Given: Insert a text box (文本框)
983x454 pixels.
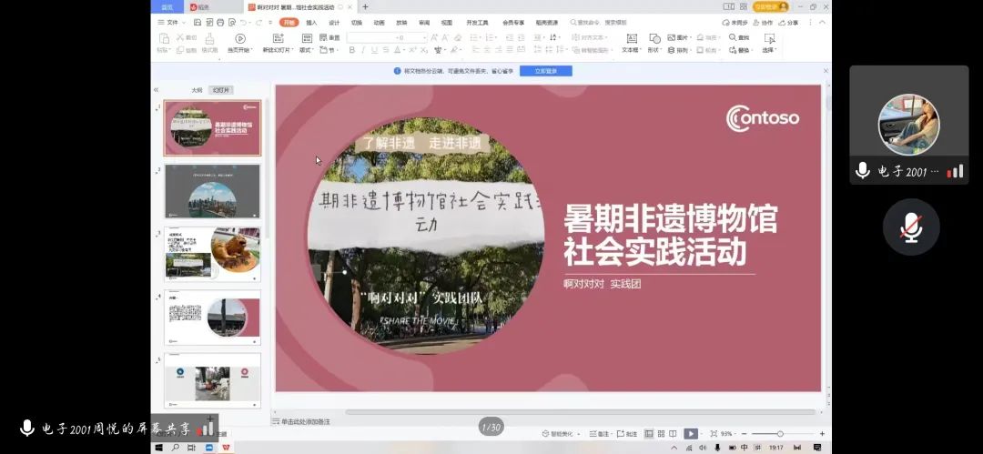Looking at the screenshot, I should pyautogui.click(x=630, y=40).
